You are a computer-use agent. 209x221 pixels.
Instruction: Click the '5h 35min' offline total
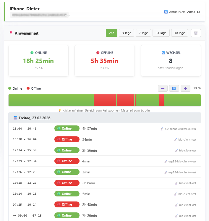105,61
